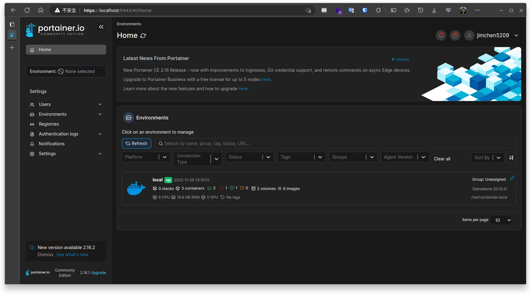Image resolution: width=531 pixels, height=294 pixels.
Task: Expand the Users submenu in sidebar
Action: point(100,104)
